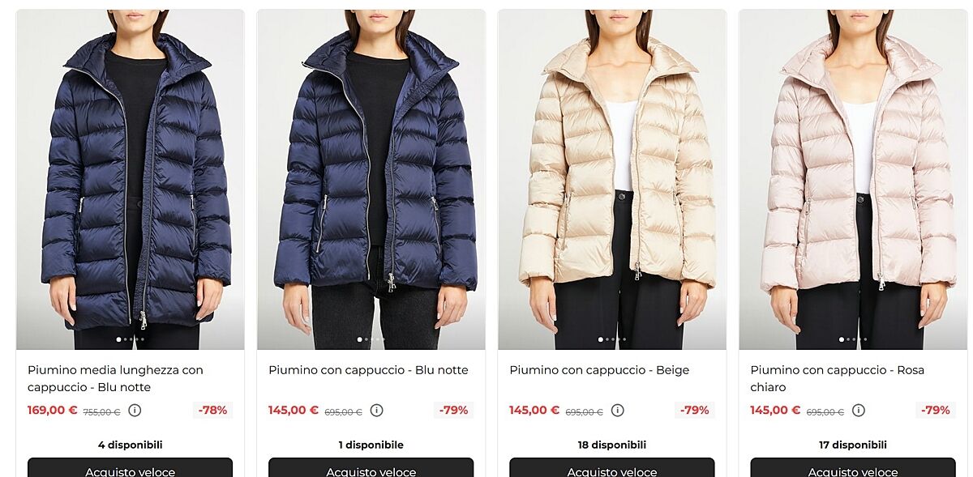View the light pink puffer jacket photo
The width and height of the screenshot is (973, 477).
[x=853, y=180]
